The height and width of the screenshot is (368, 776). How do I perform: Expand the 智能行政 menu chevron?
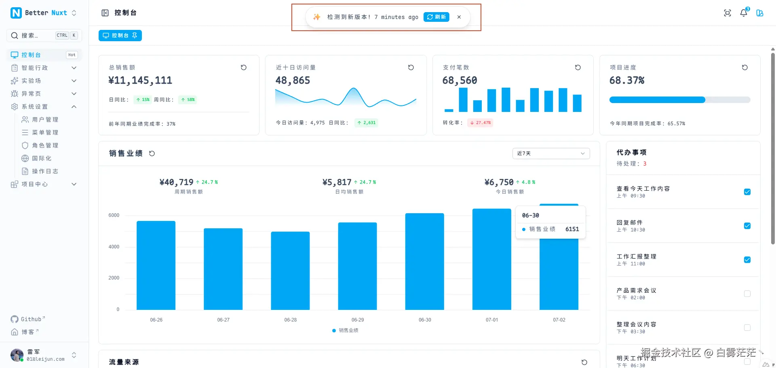[x=74, y=68]
